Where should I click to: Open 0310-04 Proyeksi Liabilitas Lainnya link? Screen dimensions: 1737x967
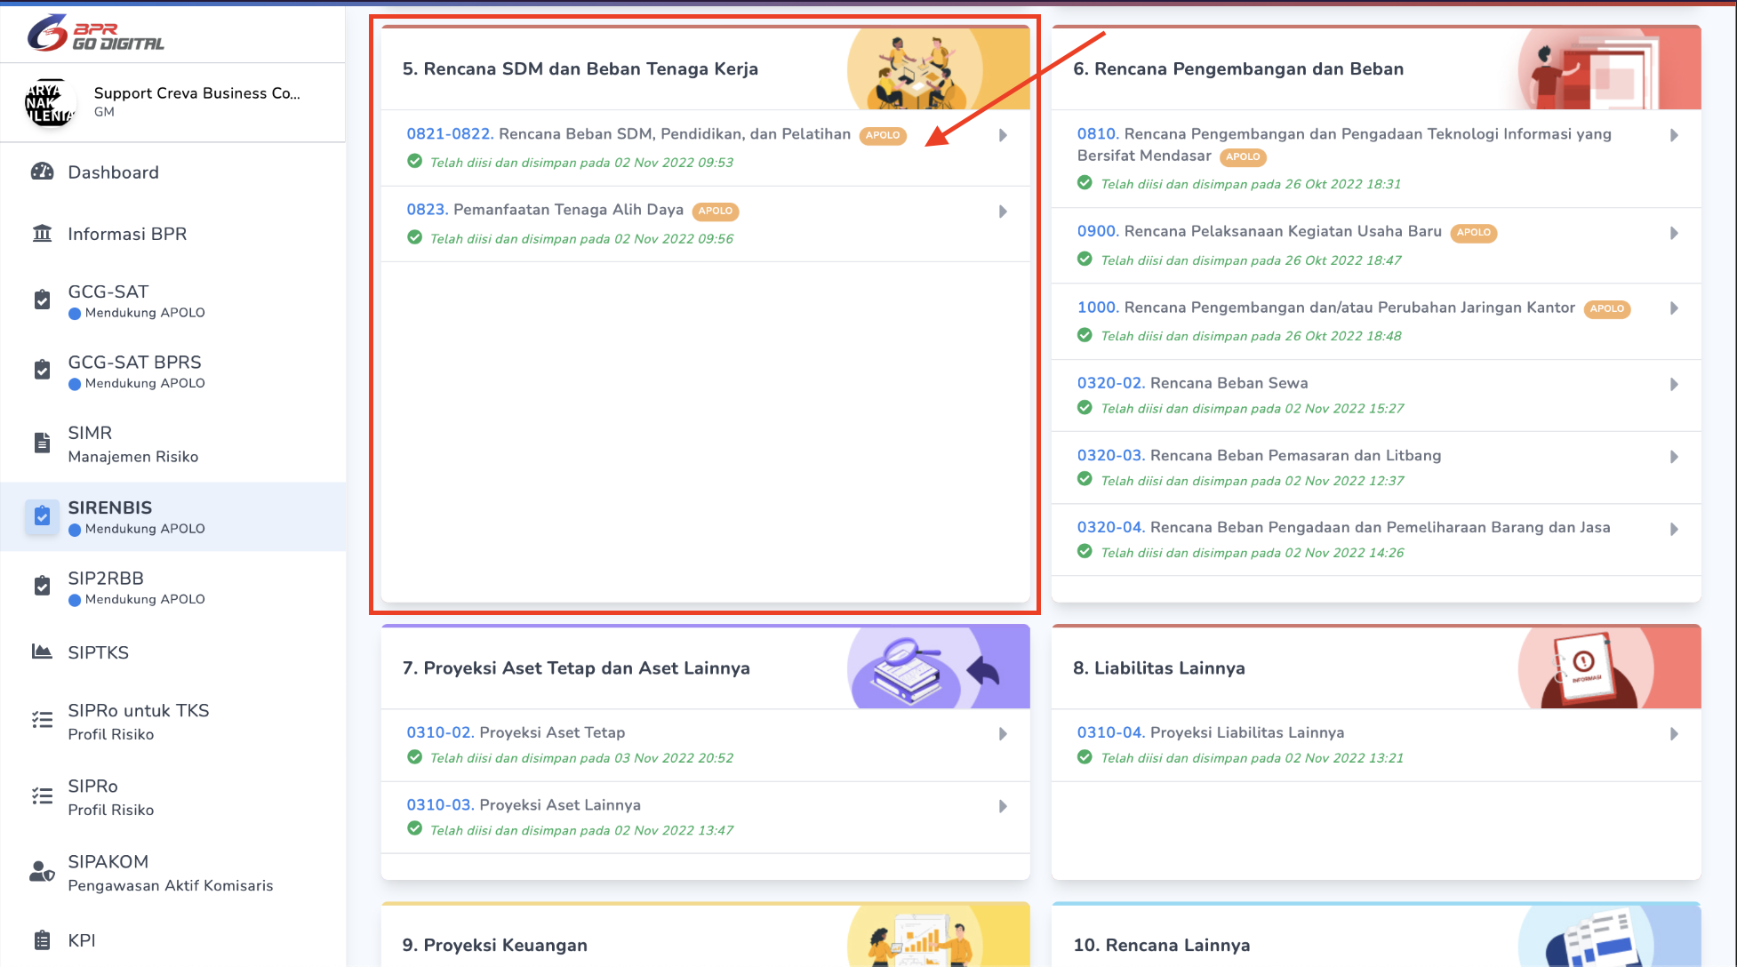(1210, 732)
